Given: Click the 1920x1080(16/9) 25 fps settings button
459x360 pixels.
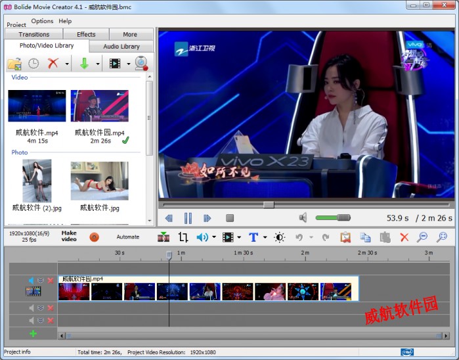Looking at the screenshot, I should click(x=30, y=236).
